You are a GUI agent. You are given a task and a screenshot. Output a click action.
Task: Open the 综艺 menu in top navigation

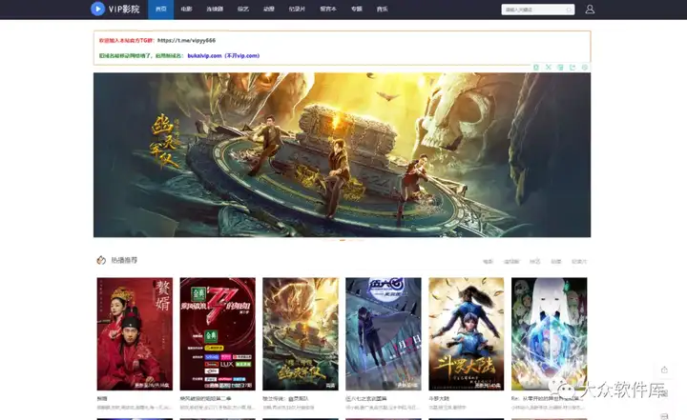242,10
